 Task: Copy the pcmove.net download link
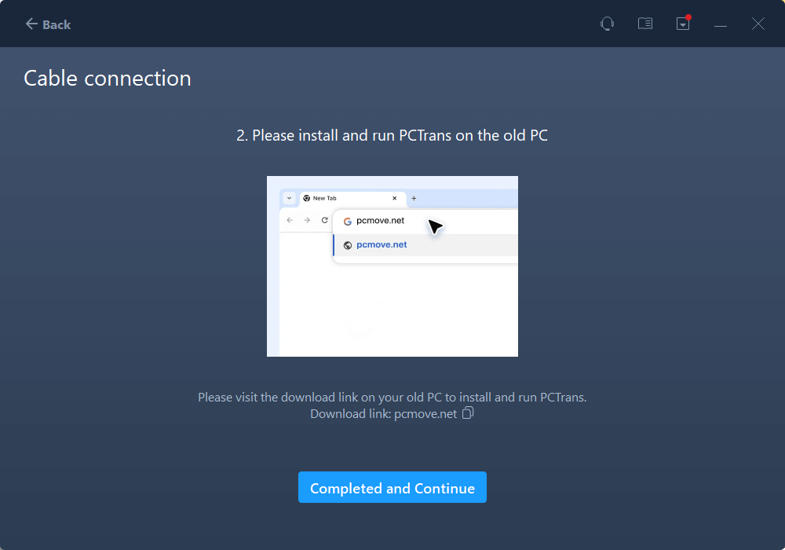tap(468, 413)
